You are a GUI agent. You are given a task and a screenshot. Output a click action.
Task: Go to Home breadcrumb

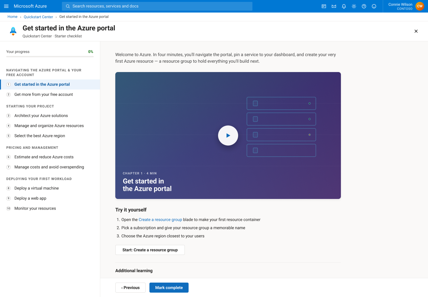[13, 17]
